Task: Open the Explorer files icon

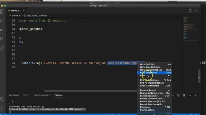Action: pos(2,11)
